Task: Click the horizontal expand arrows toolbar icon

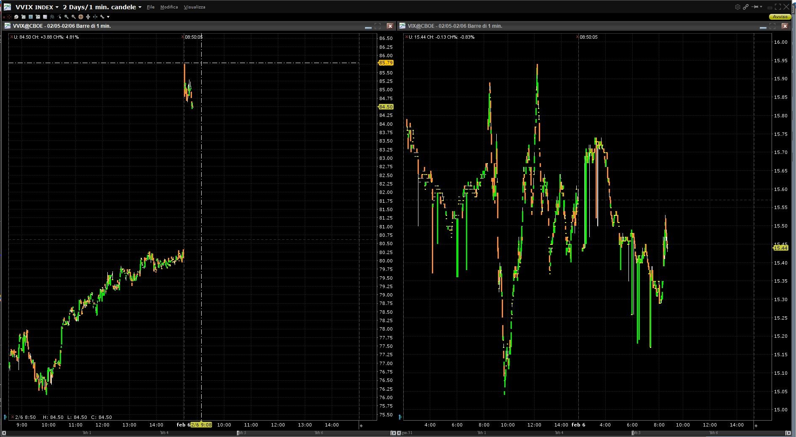Action: tap(88, 17)
